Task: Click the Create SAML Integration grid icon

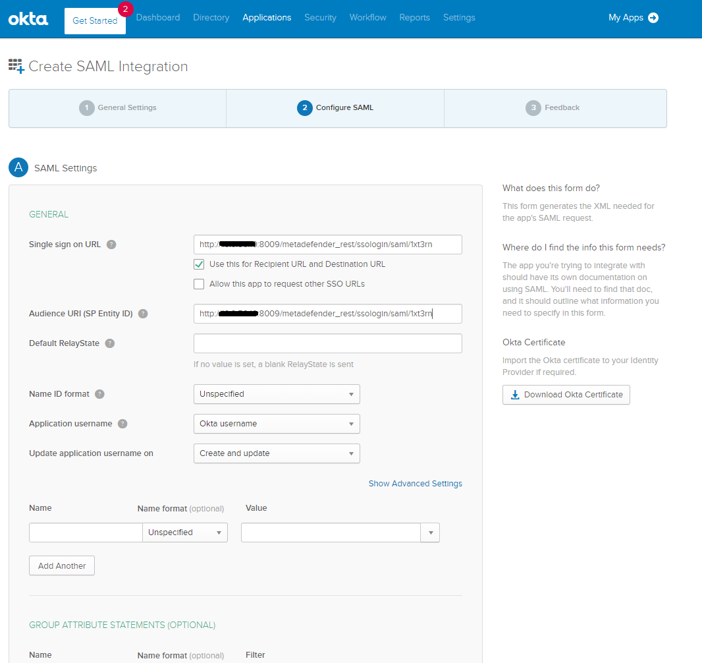Action: [x=16, y=66]
